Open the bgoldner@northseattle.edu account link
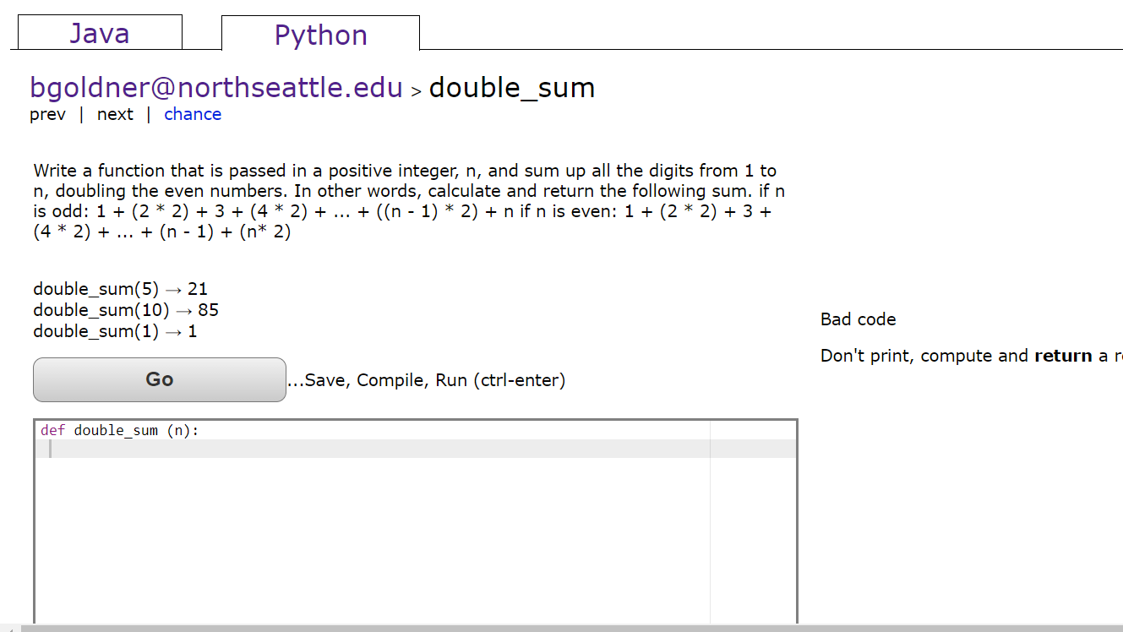The height and width of the screenshot is (632, 1123). click(215, 87)
